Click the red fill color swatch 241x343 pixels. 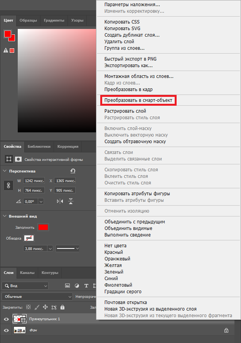[43, 228]
